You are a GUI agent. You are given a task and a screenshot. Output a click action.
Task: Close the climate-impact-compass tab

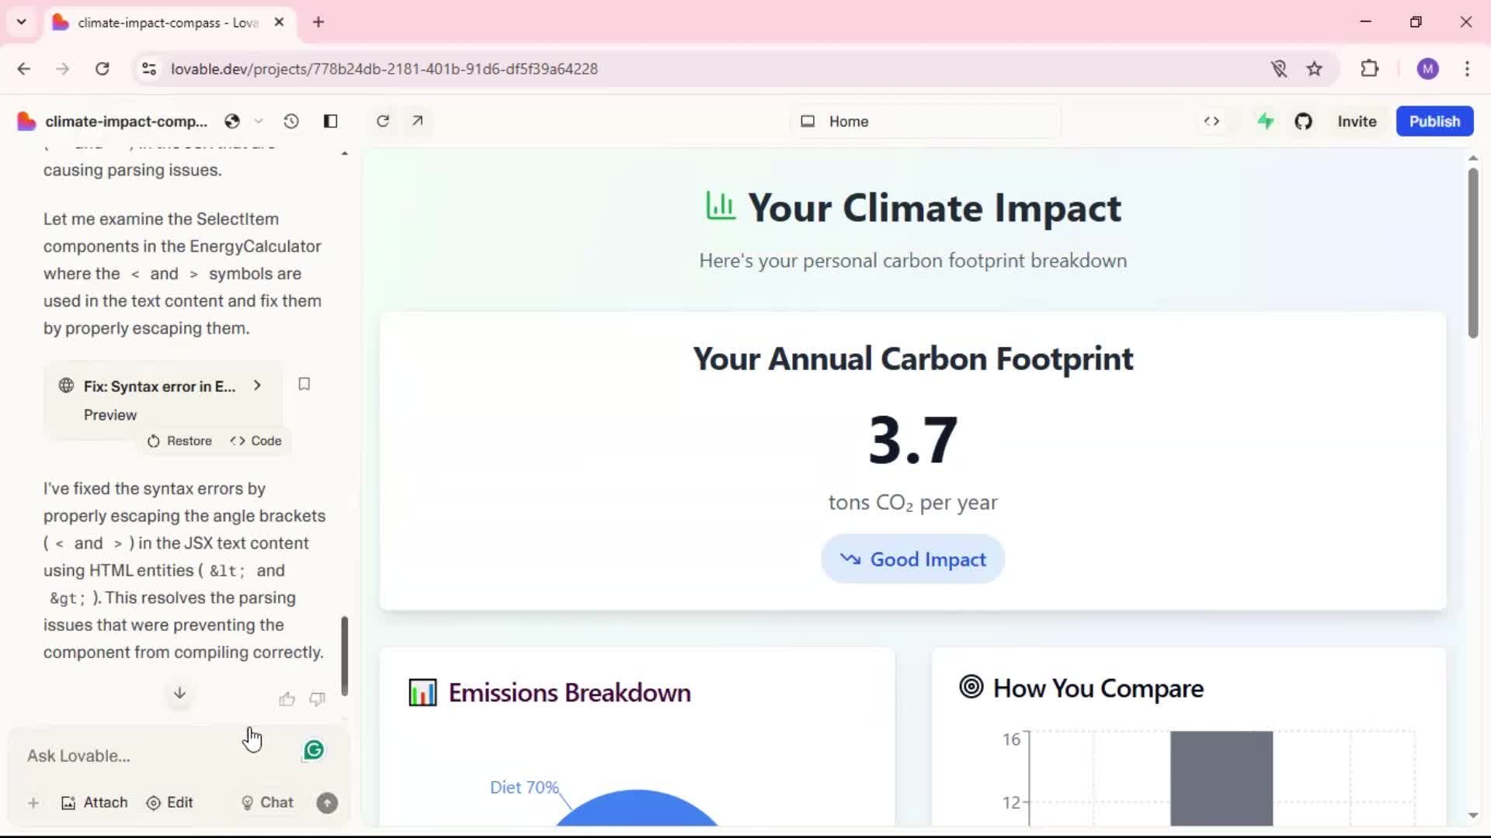click(279, 23)
